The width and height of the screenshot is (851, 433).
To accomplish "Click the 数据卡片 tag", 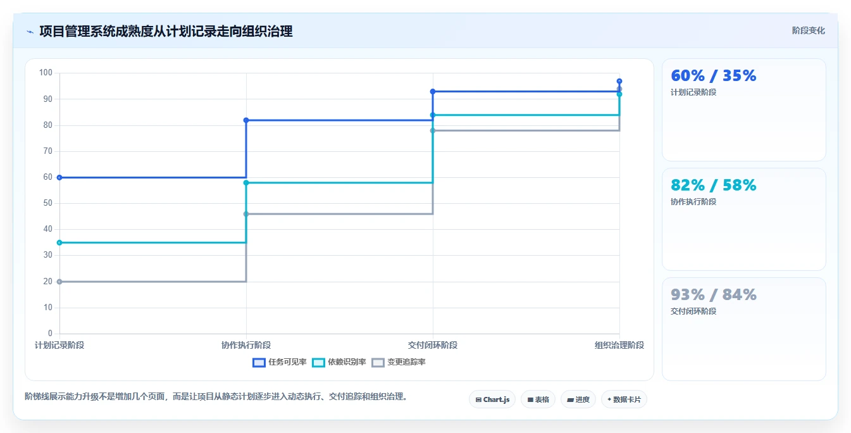I will click(624, 399).
